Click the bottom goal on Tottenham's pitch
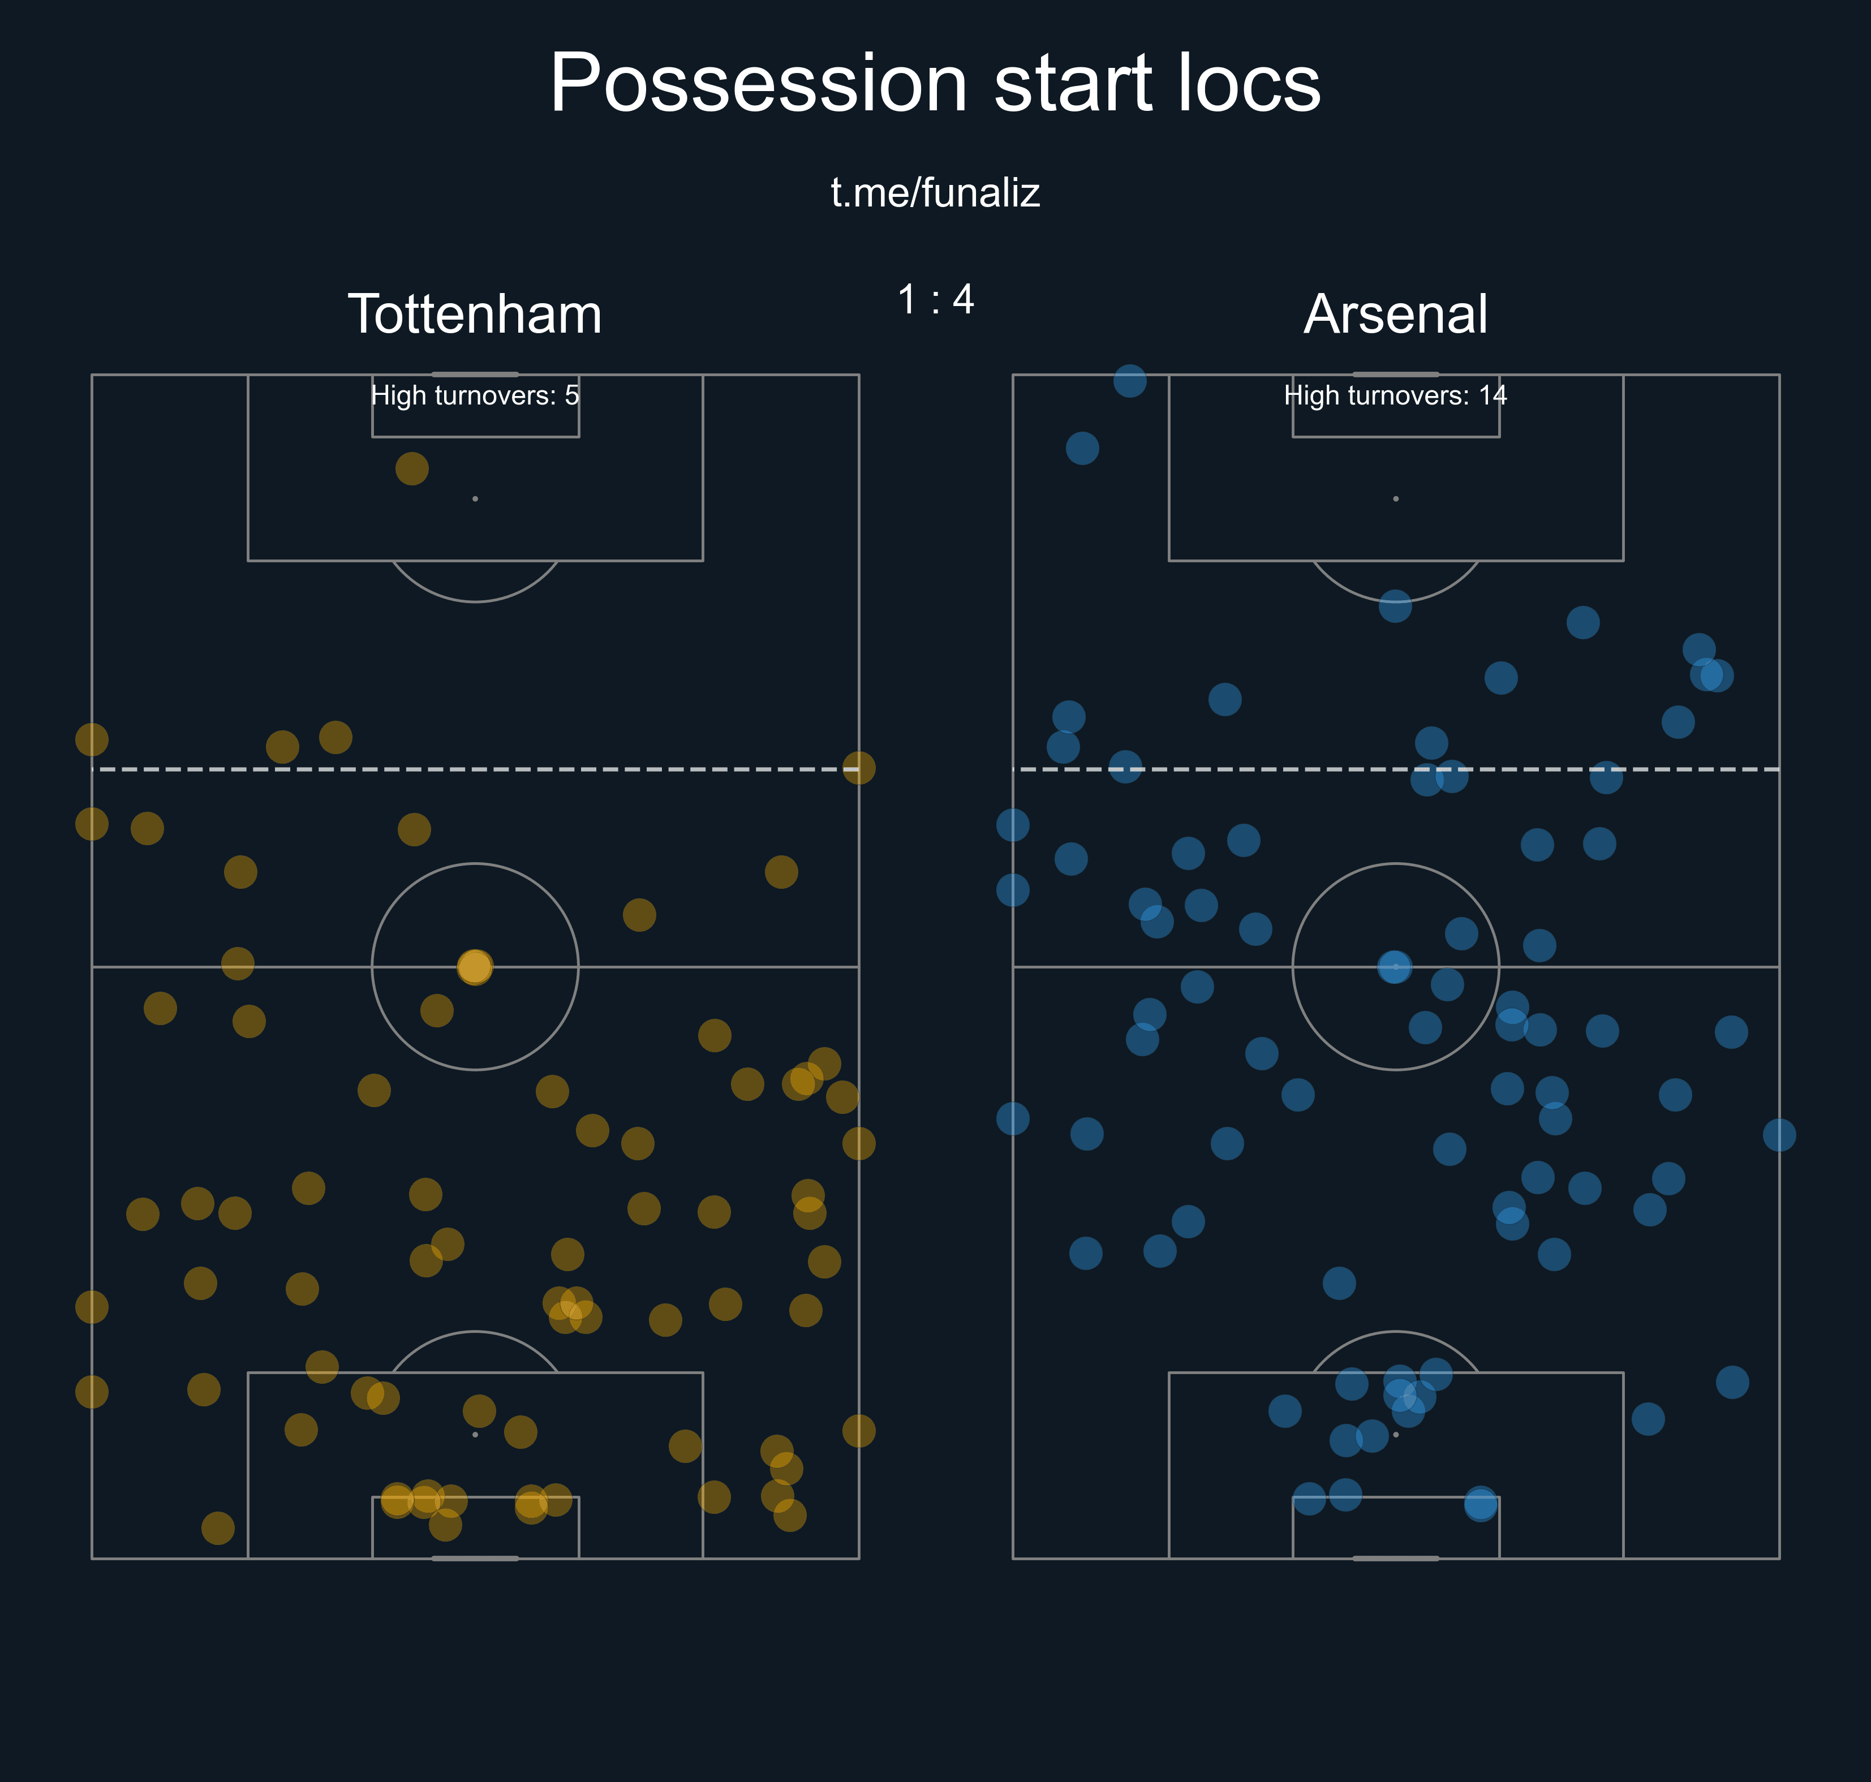The image size is (1871, 1782). coord(475,1558)
